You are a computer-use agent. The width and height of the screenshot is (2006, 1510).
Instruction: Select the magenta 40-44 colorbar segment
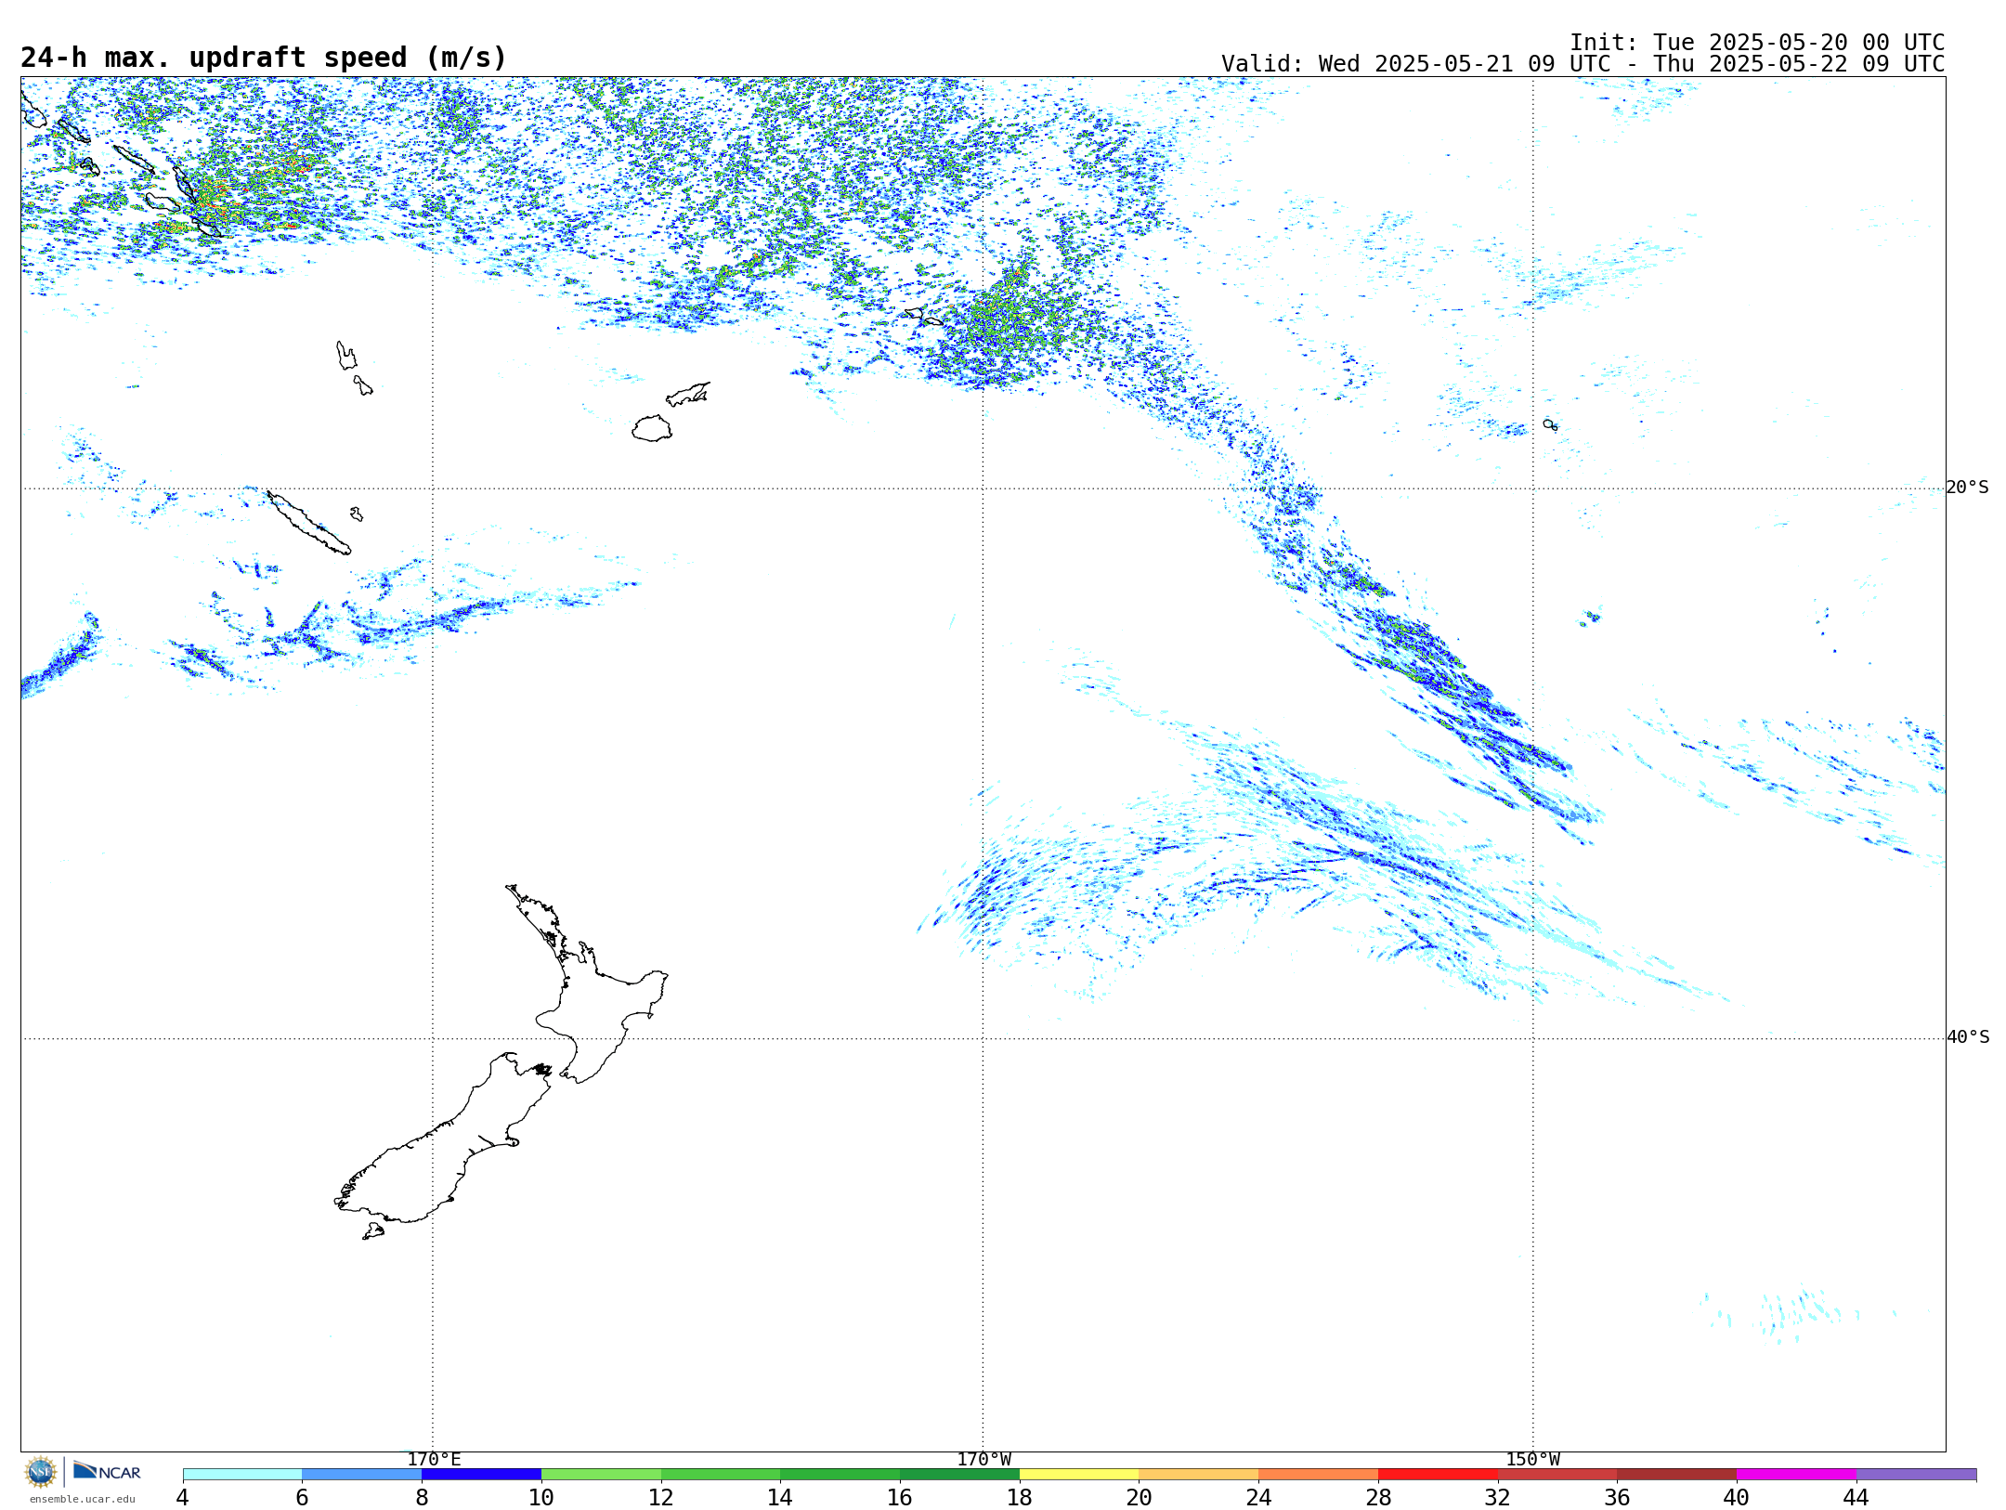coord(1797,1475)
